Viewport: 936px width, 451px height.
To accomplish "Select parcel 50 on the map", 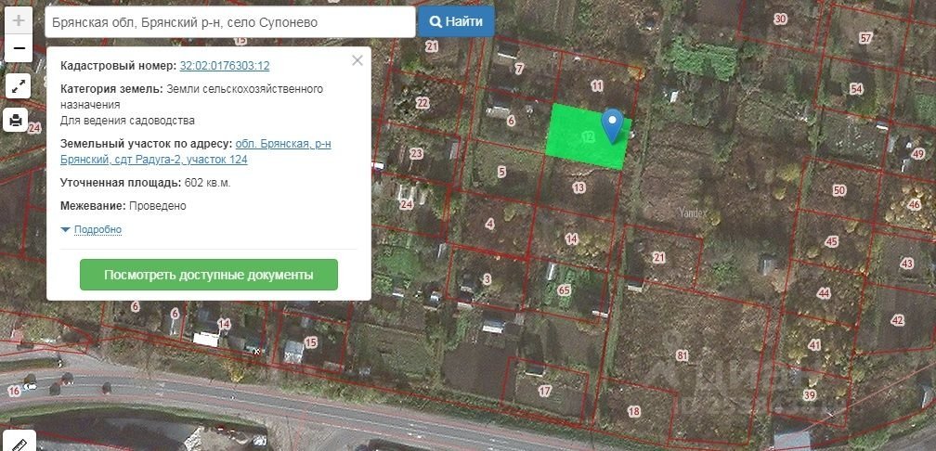I will point(839,191).
